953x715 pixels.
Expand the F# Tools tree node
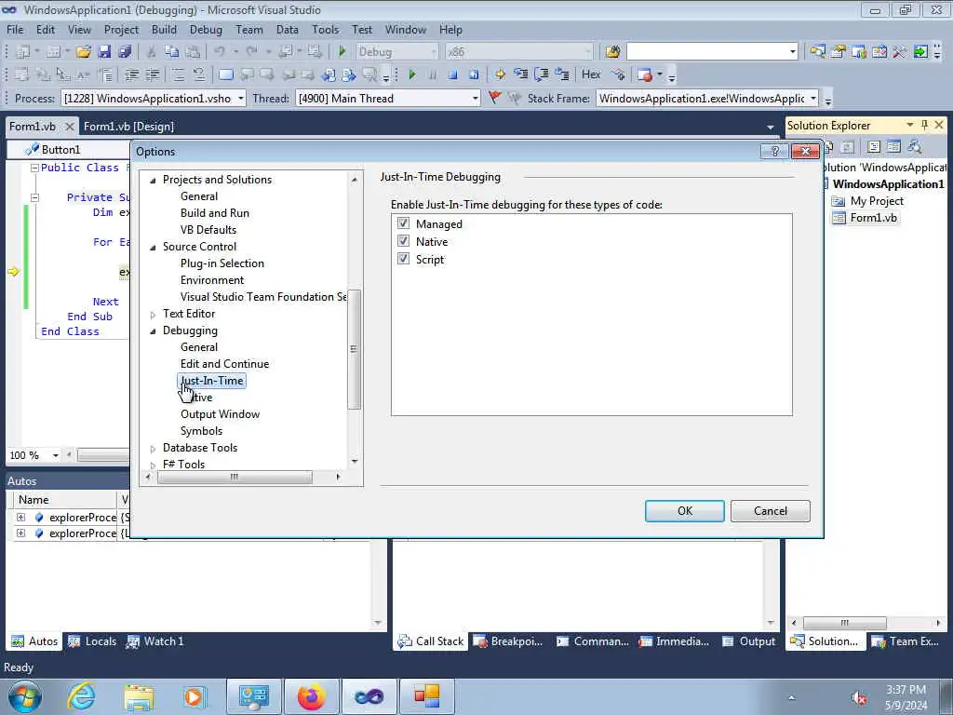[x=154, y=465]
